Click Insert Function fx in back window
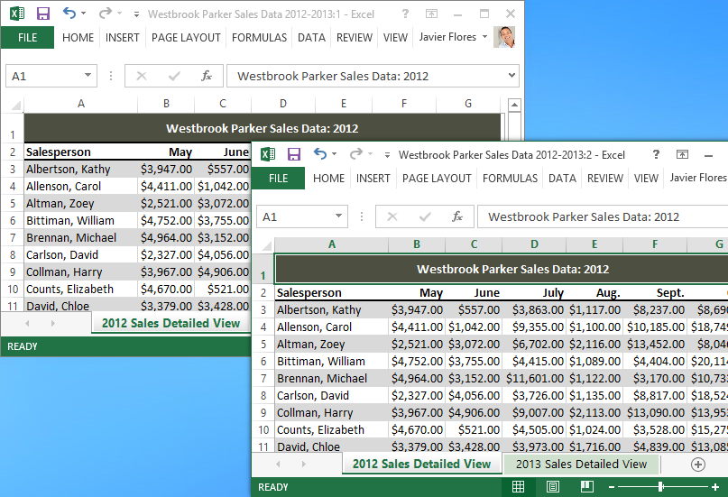The image size is (728, 497). 207,76
